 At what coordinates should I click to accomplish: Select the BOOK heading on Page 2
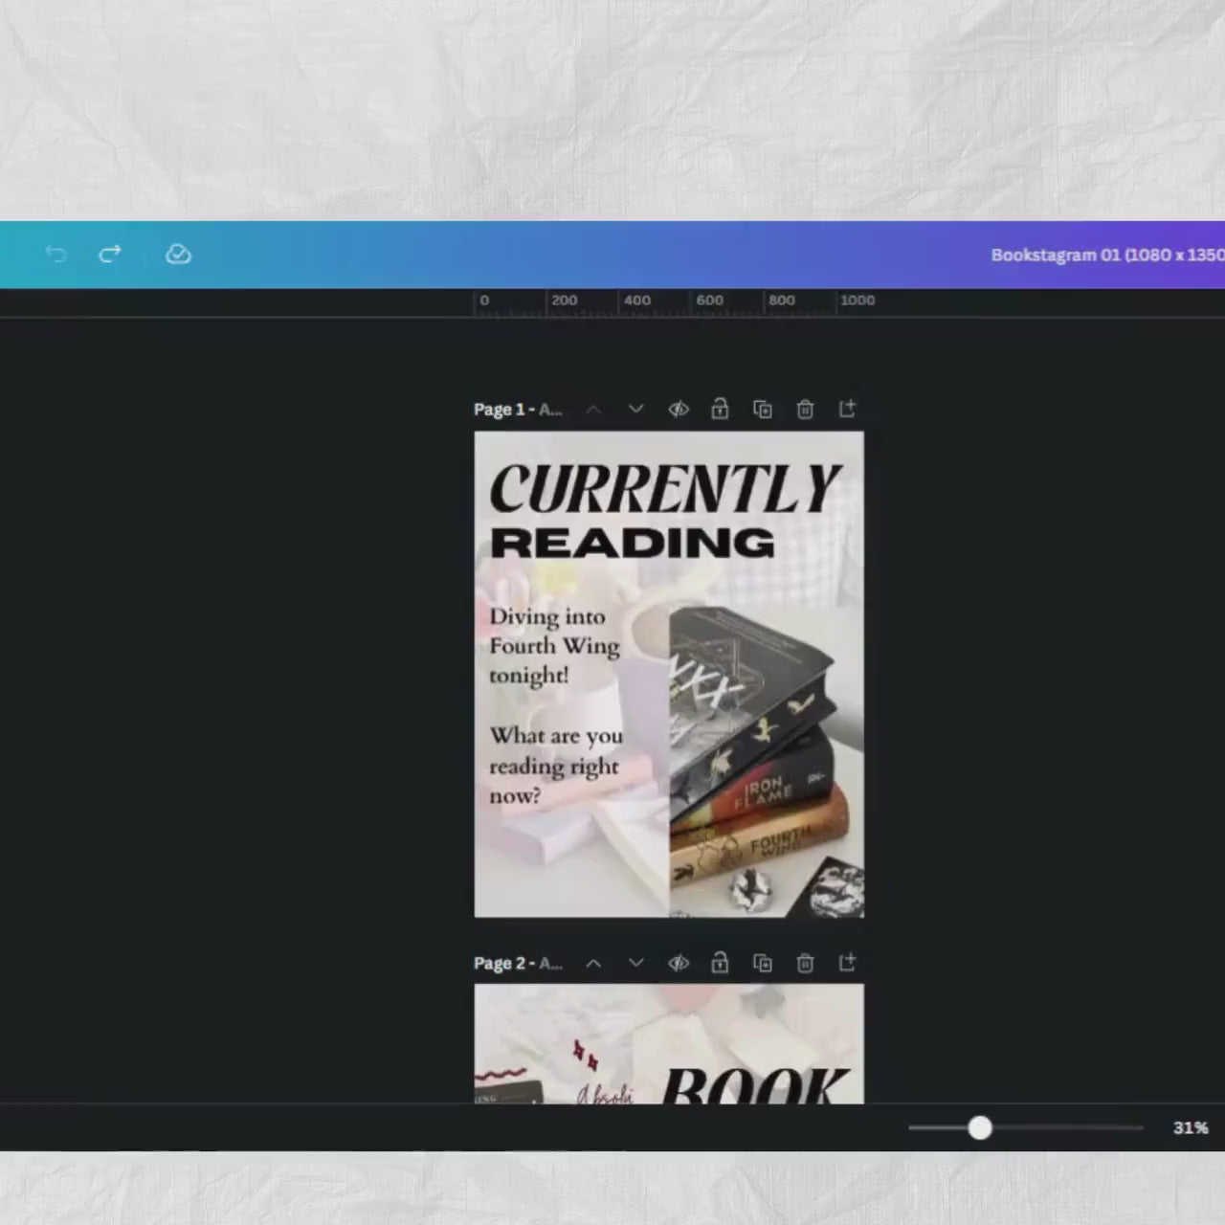[x=755, y=1086]
